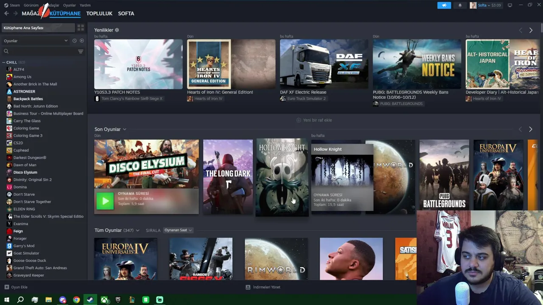This screenshot has width=543, height=305.
Task: Open the Oynanan Saat sort dropdown
Action: [178, 230]
